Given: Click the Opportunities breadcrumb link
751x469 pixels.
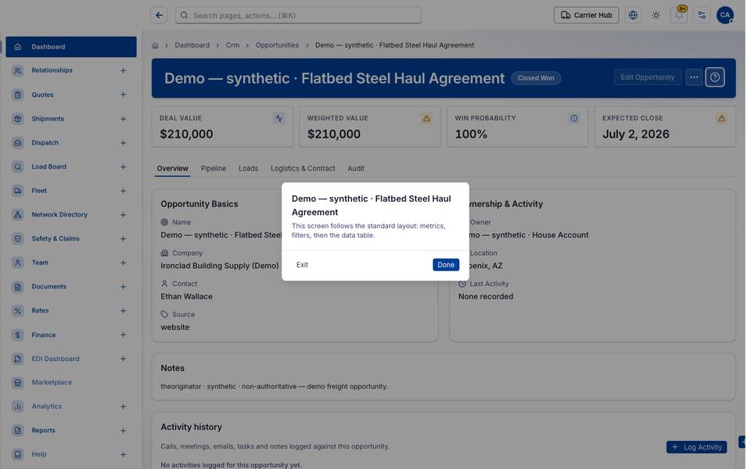Looking at the screenshot, I should pos(277,45).
